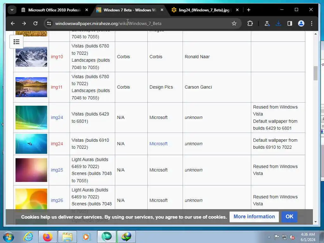Click the scrollbar up arrow

point(315,34)
